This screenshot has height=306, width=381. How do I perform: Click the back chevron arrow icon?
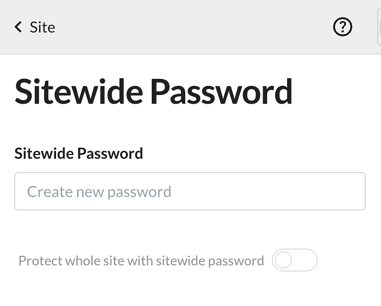[x=18, y=27]
